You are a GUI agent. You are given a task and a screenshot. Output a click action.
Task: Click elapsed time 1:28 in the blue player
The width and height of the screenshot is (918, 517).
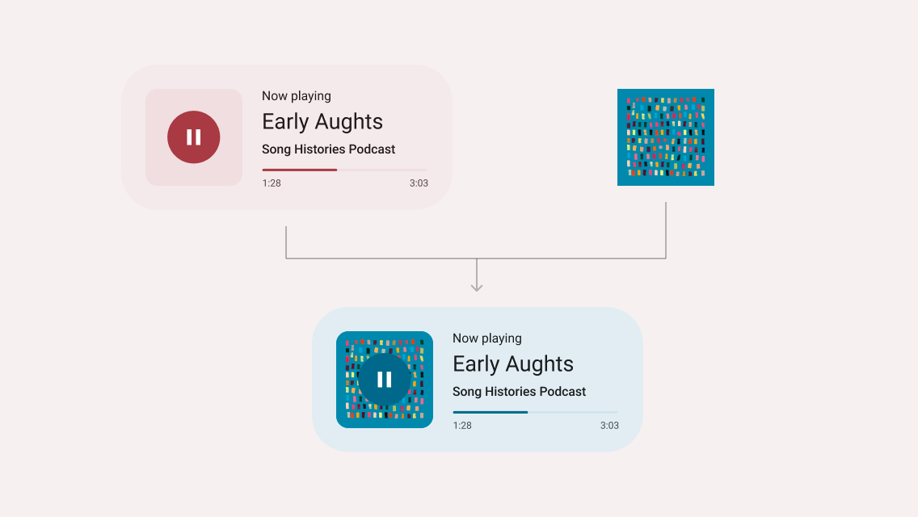tap(462, 426)
